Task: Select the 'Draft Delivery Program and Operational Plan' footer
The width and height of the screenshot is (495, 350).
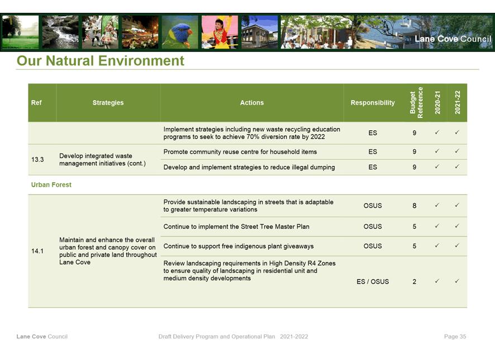Action: point(217,337)
